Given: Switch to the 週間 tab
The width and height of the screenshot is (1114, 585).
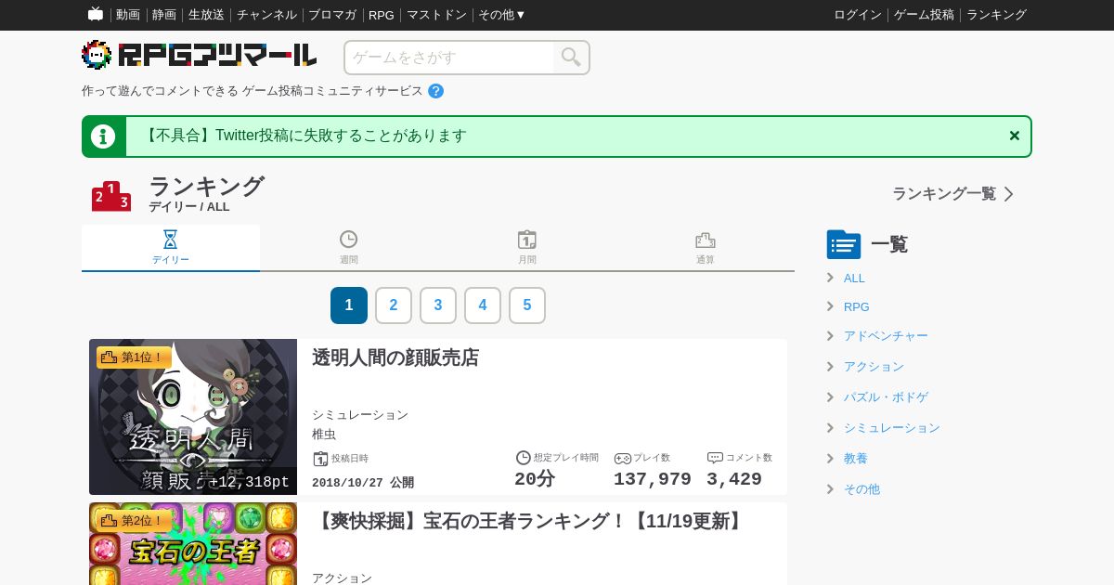Looking at the screenshot, I should 349,248.
